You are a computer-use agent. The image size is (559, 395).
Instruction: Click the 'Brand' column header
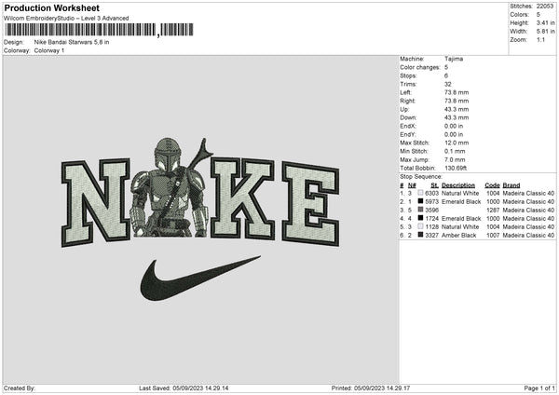pyautogui.click(x=511, y=185)
